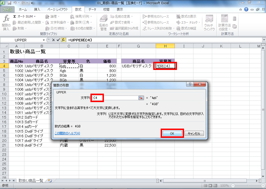This screenshot has width=266, height=189.
Task: Switch to the 表示 tab
Action: click(120, 10)
